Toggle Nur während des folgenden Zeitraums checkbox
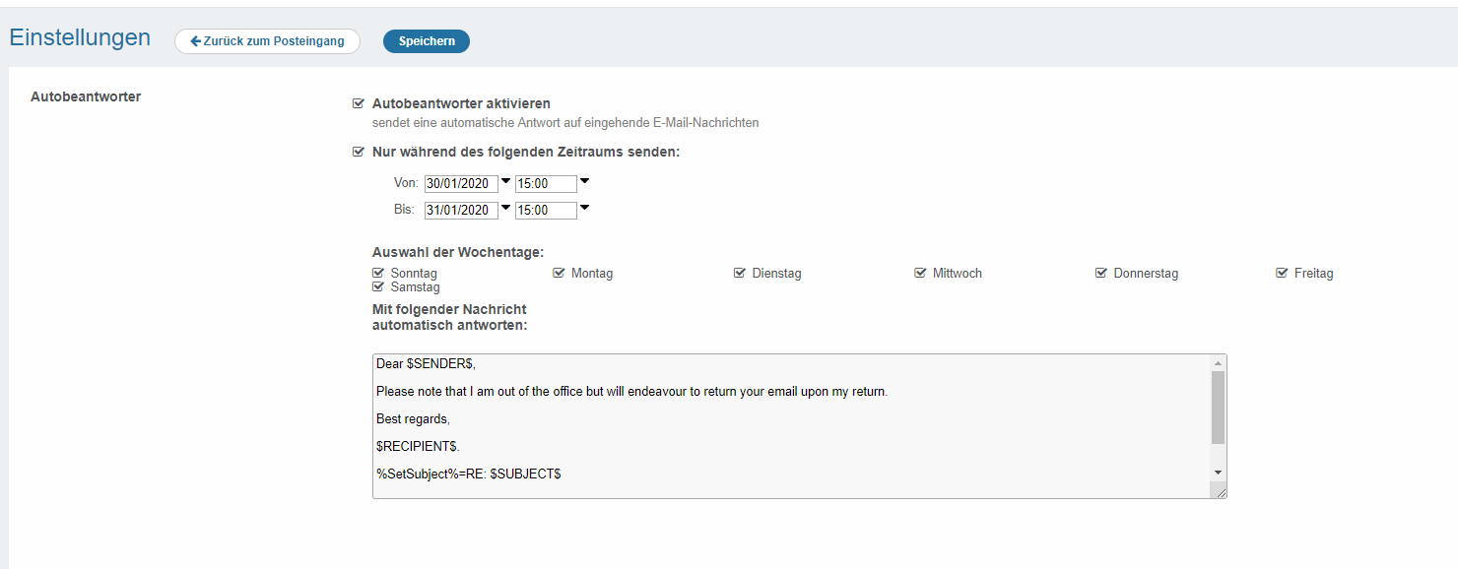 [359, 153]
